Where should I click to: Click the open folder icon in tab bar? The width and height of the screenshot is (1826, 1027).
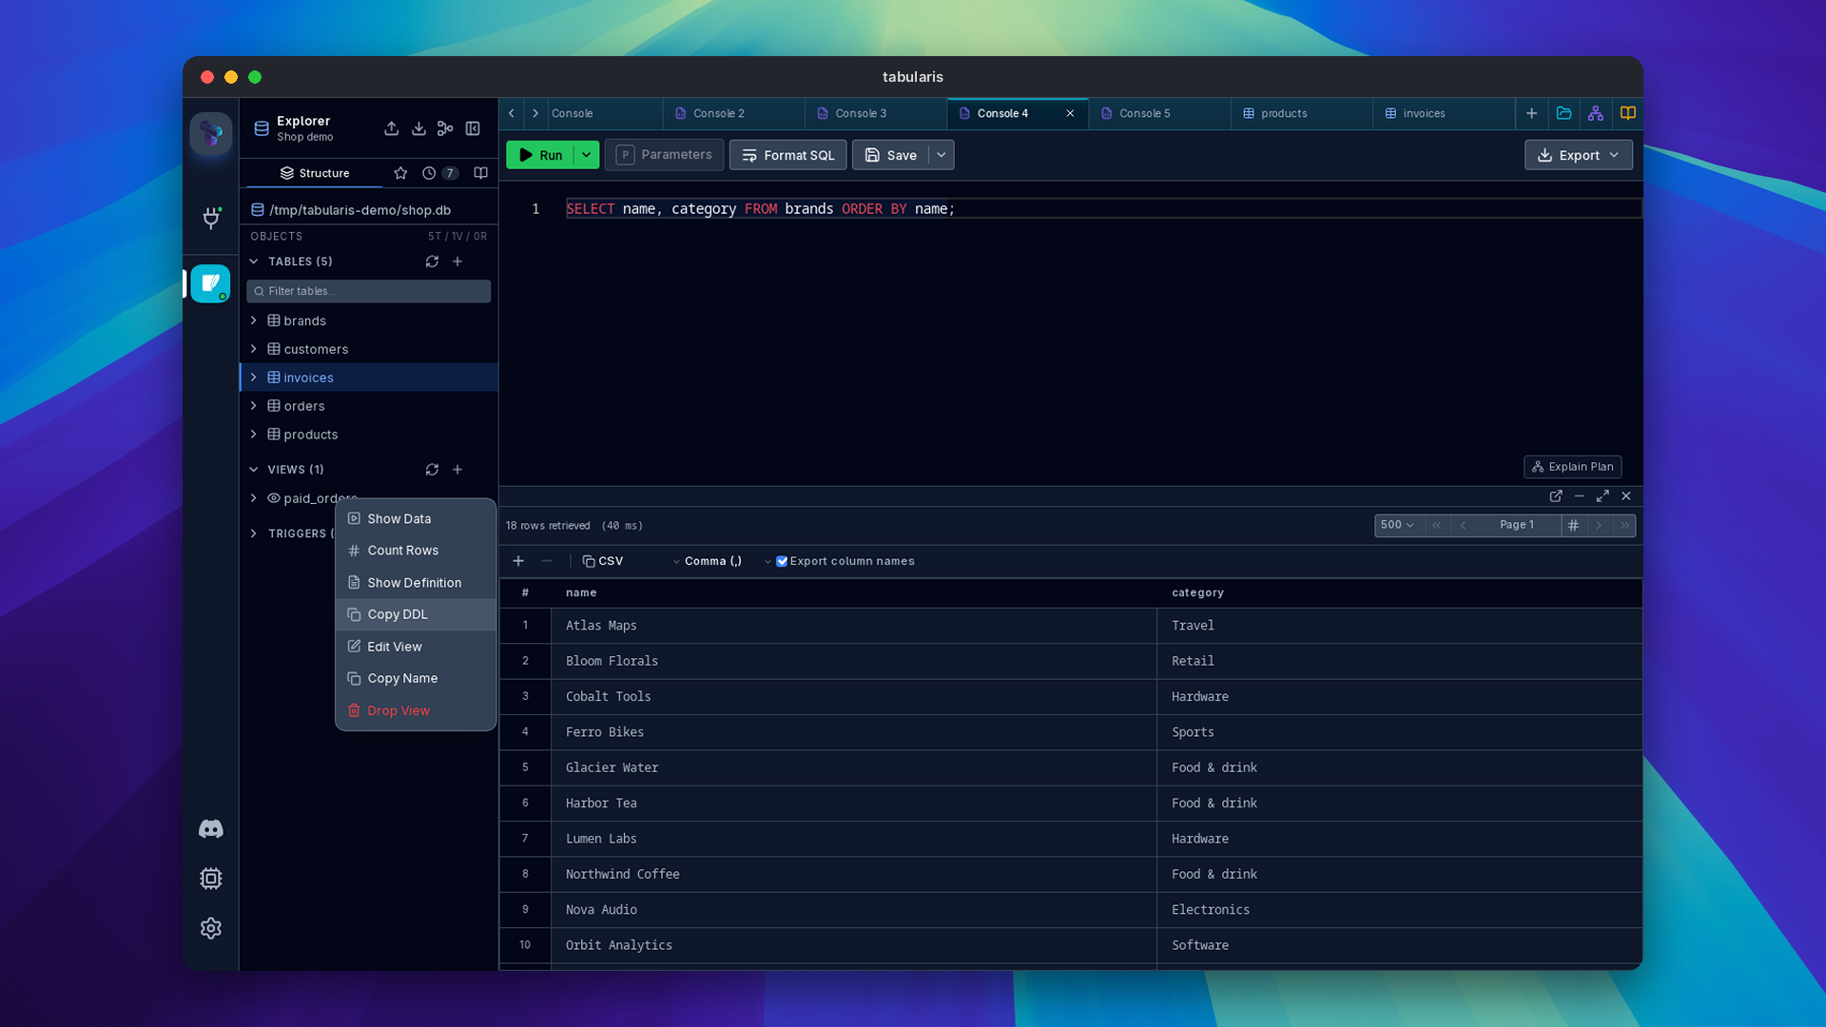1564,113
